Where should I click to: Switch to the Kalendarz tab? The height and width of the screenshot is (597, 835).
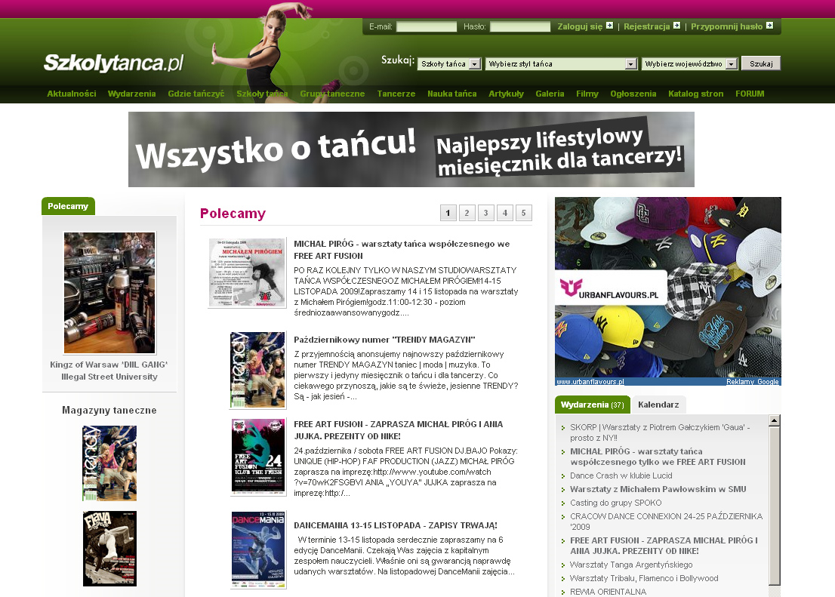pos(658,405)
